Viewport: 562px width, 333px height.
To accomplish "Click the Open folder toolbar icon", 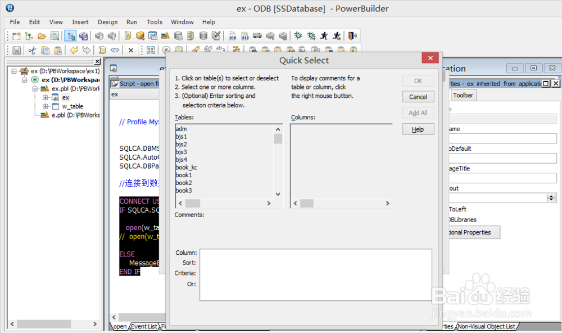I will click(42, 36).
